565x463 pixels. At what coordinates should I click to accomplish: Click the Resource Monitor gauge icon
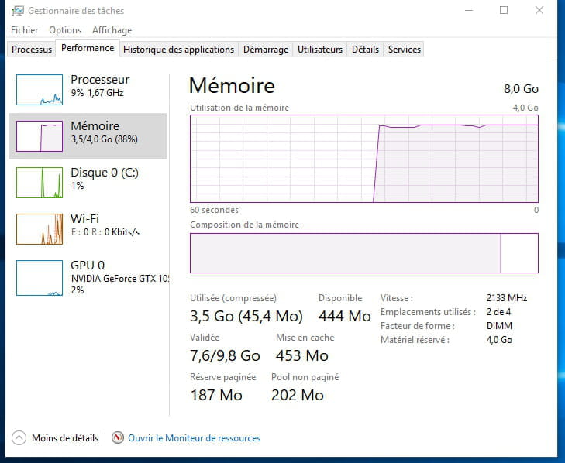click(118, 437)
